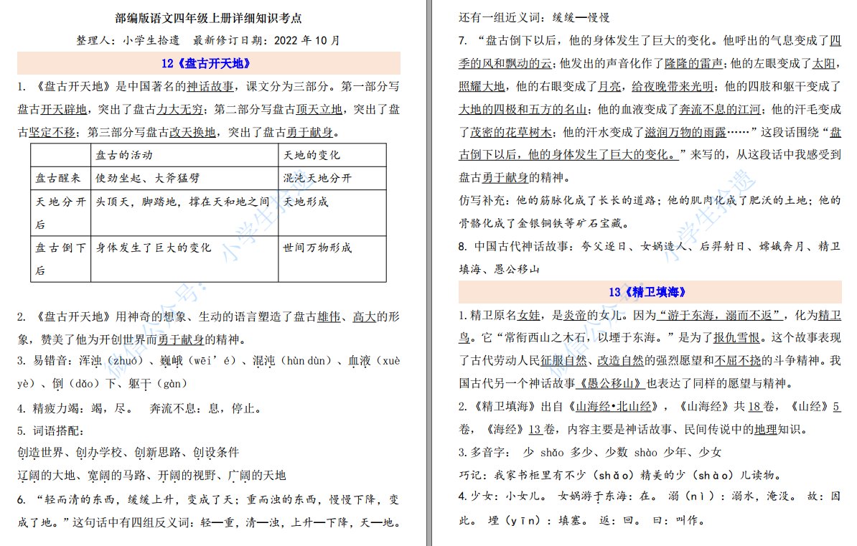Screen dimensions: 857x546
Task: Click the mnemonic label "巧记"
Action: click(x=470, y=476)
